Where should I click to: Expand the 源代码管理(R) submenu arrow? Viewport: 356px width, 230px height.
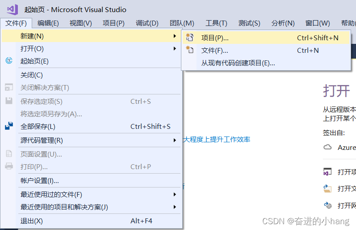(175, 140)
